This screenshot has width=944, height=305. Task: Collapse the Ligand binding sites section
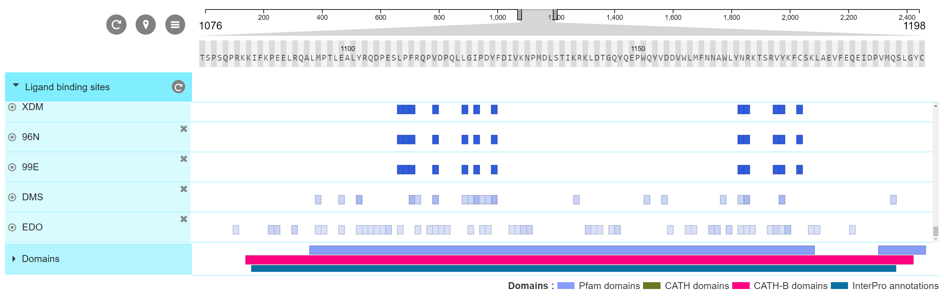(x=16, y=86)
